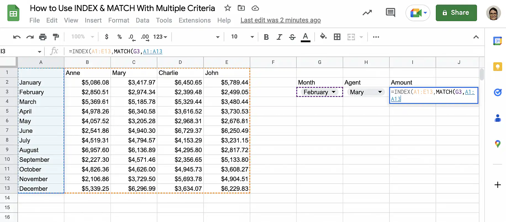Click the Redo arrow icon
This screenshot has width=506, height=222.
[30, 37]
